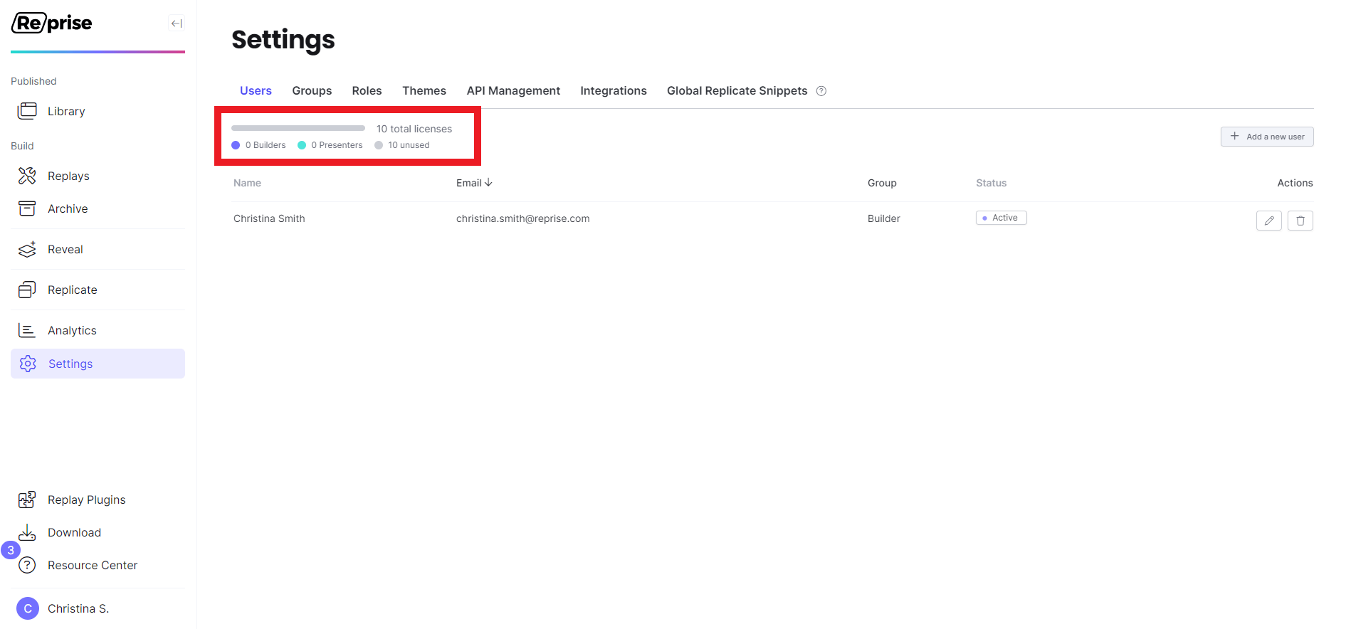Image resolution: width=1346 pixels, height=629 pixels.
Task: Click the license usage progress bar
Action: (298, 128)
